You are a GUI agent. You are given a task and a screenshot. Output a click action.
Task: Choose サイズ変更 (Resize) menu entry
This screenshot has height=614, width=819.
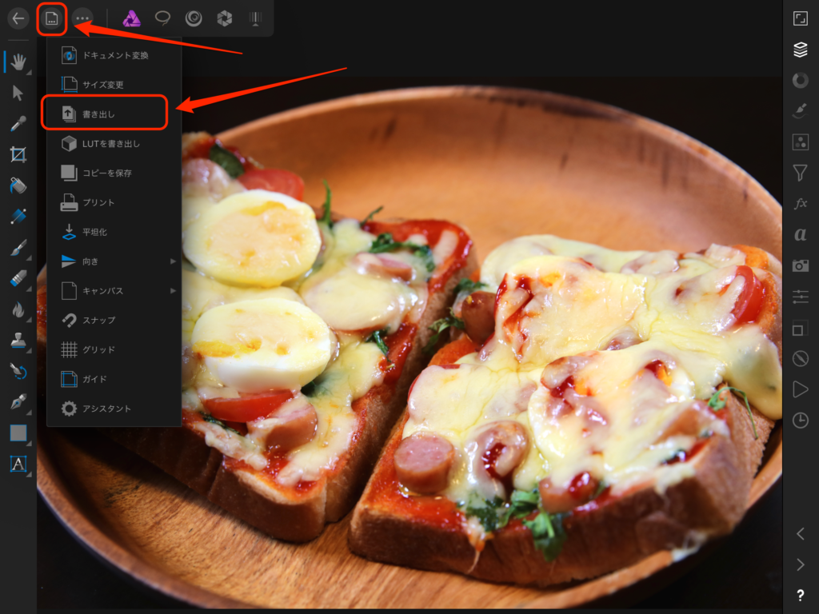[104, 84]
